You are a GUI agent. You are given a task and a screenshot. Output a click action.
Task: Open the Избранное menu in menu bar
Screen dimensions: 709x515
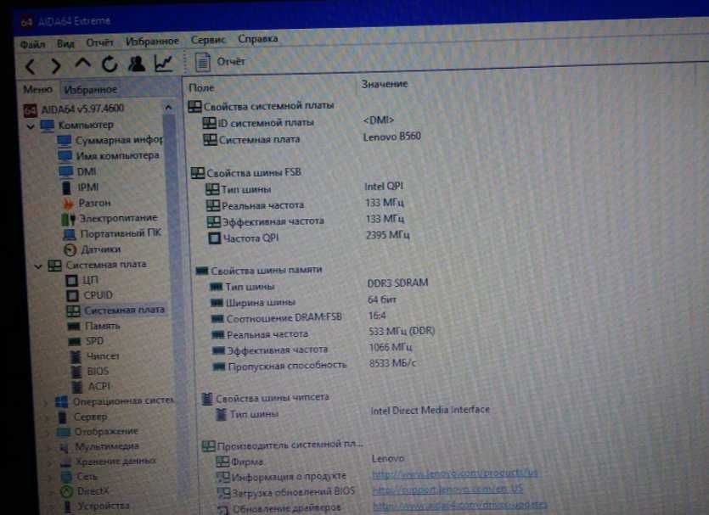pos(152,41)
